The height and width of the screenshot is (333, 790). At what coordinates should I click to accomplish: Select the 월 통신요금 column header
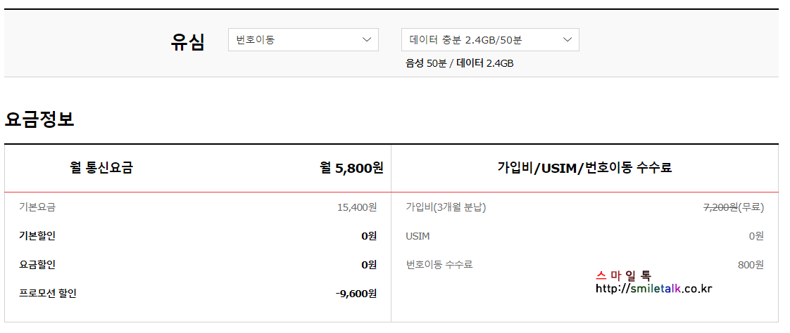click(102, 168)
